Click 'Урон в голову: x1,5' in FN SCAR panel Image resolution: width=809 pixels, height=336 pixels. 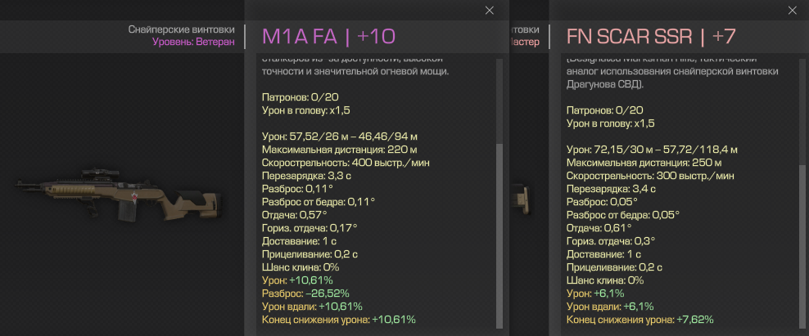pyautogui.click(x=611, y=123)
